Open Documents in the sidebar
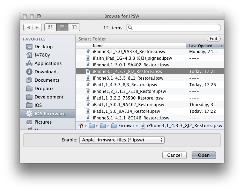Image resolution: width=244 pixels, height=191 pixels. pyautogui.click(x=47, y=80)
